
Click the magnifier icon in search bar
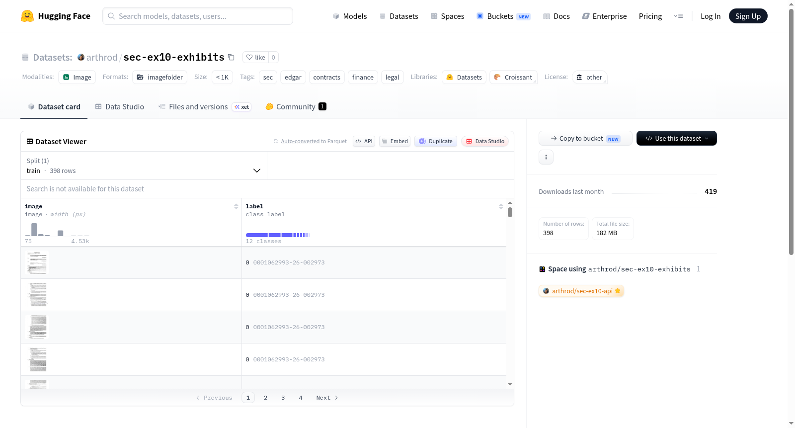(111, 16)
